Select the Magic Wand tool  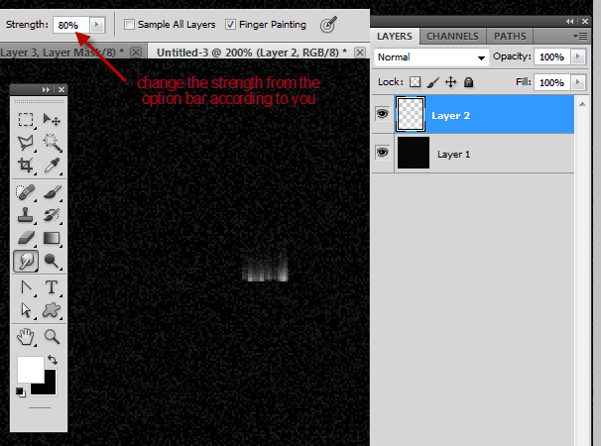coord(52,143)
